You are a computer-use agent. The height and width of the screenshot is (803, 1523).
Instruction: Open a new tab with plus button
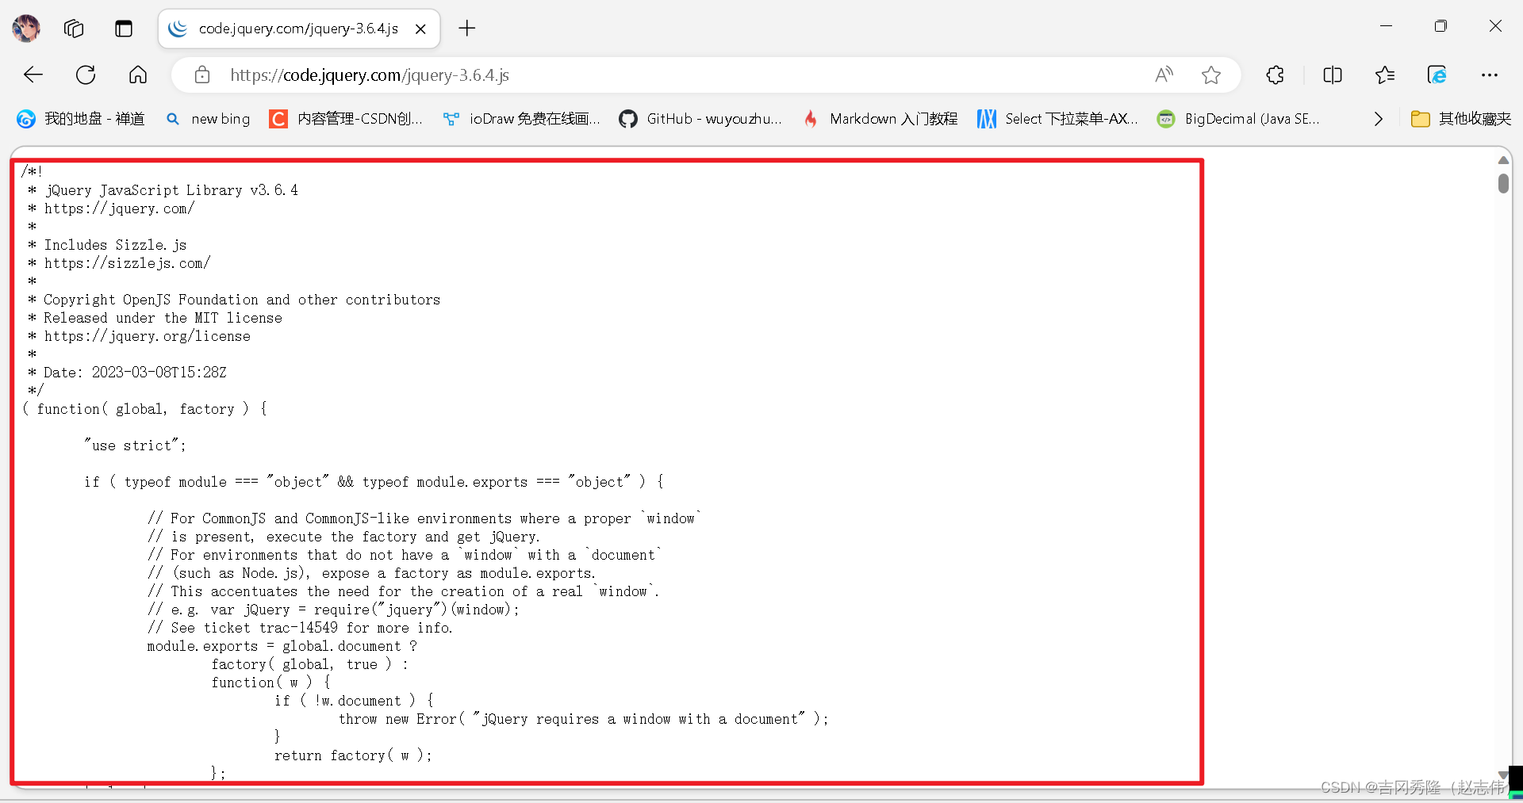tap(467, 29)
